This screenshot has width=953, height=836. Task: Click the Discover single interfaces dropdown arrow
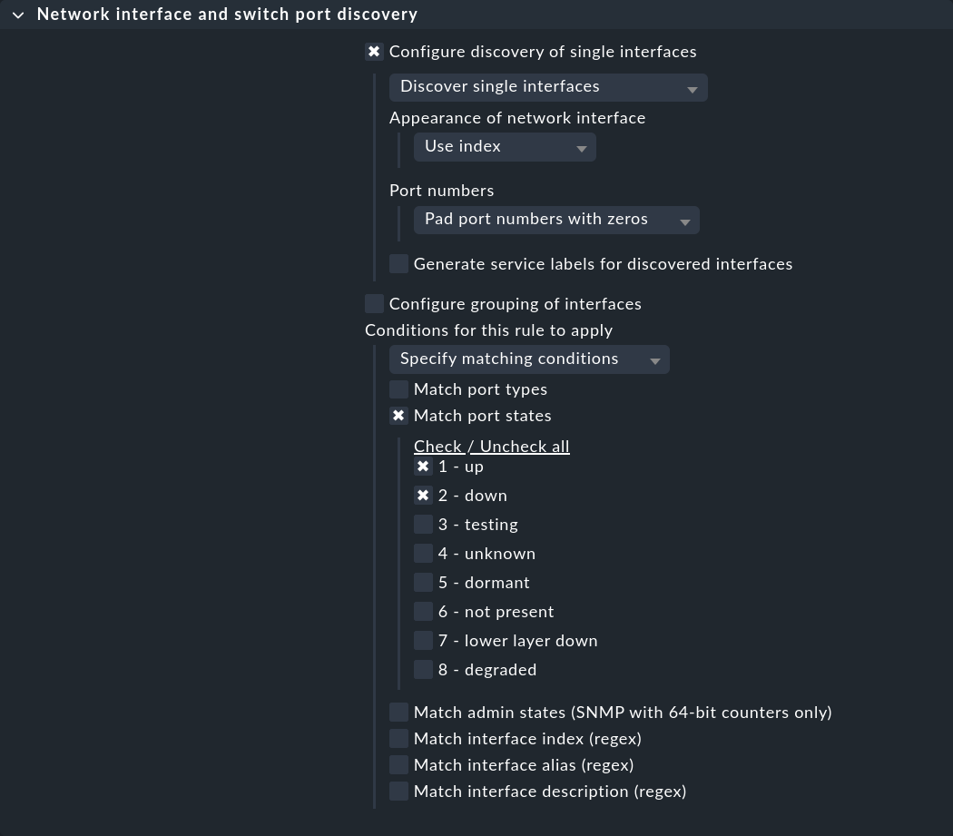(x=692, y=88)
